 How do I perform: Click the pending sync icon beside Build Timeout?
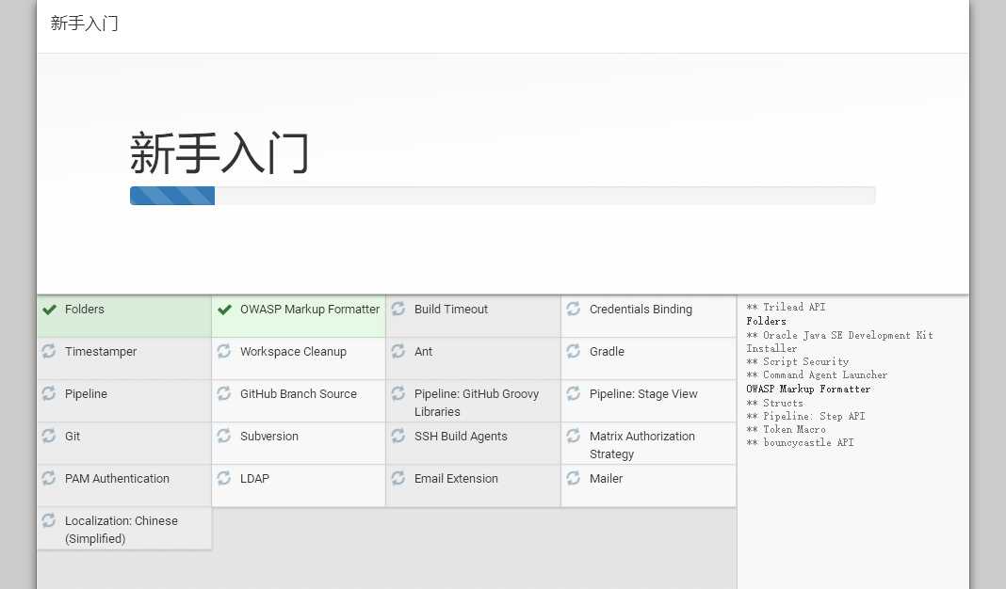point(398,309)
